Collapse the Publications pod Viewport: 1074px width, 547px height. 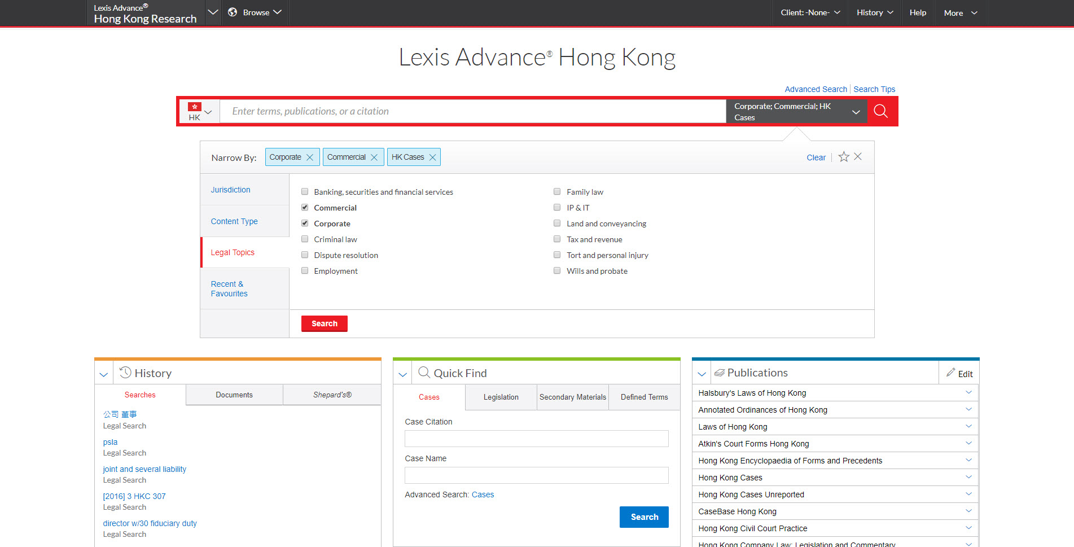pos(702,374)
